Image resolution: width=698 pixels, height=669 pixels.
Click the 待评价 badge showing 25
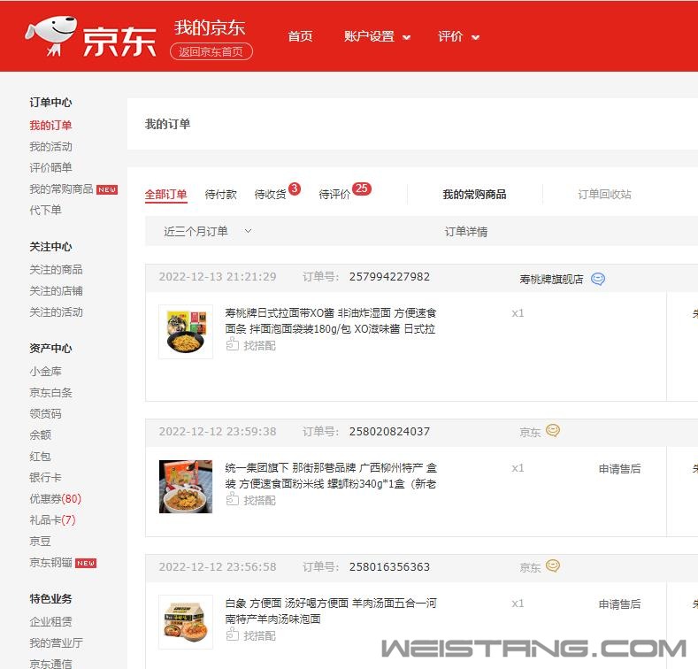[x=362, y=188]
